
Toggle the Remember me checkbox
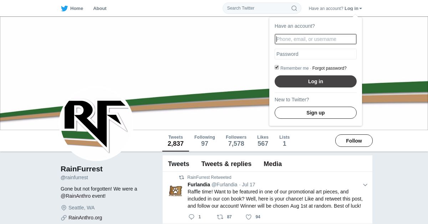click(277, 68)
